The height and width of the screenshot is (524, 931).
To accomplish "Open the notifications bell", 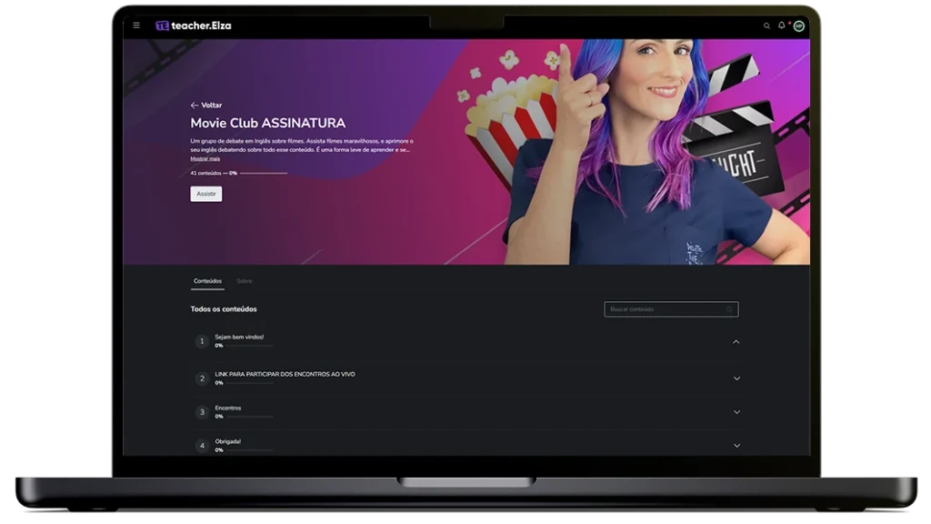I will click(x=781, y=25).
